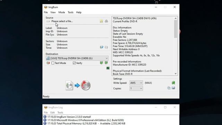Screen dimensions: 222x125
Task: Browse for a source image file
Action: pos(101,21)
